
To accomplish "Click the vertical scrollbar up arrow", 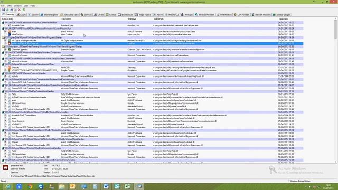I will pos(335,19).
